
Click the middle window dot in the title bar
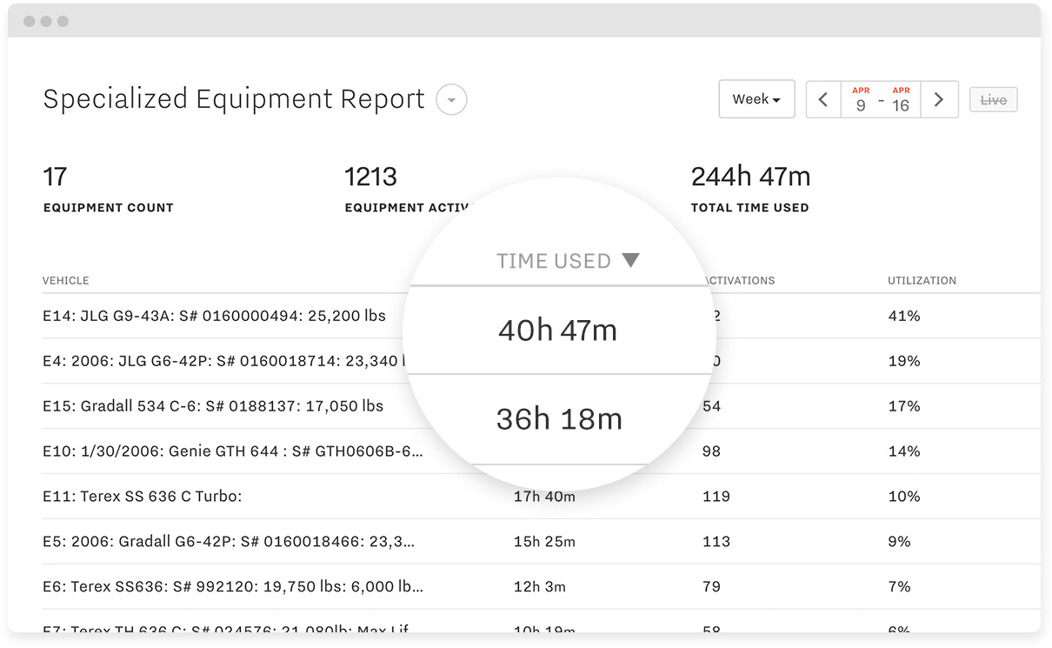(x=47, y=19)
